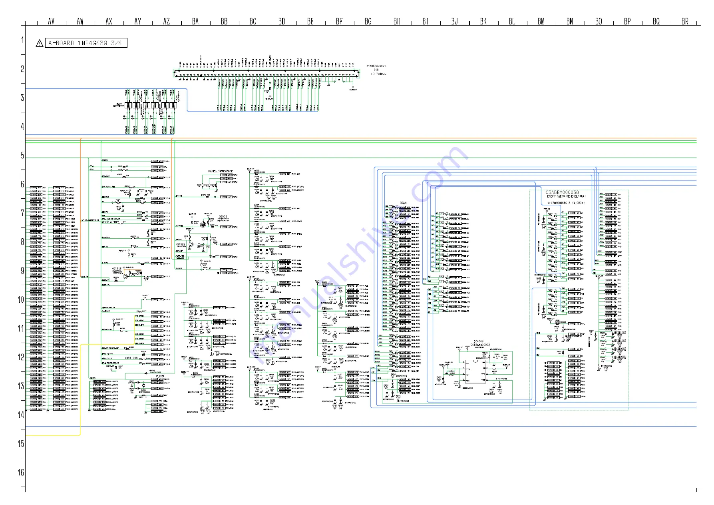Click column header BJ
The height and width of the screenshot is (505, 714).
[x=454, y=22]
